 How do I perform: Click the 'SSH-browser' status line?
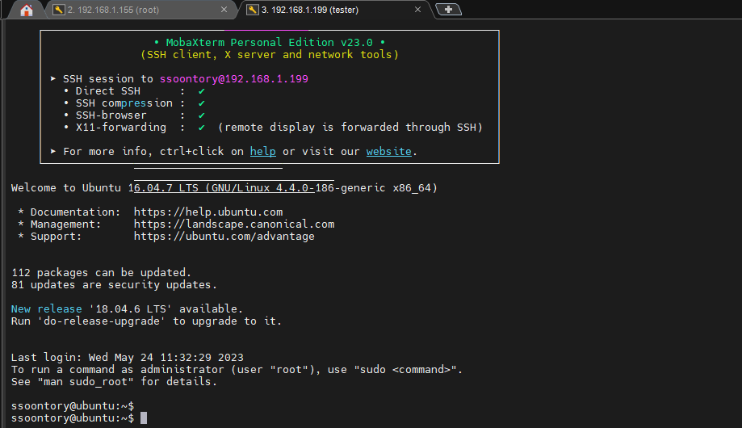[x=135, y=115]
